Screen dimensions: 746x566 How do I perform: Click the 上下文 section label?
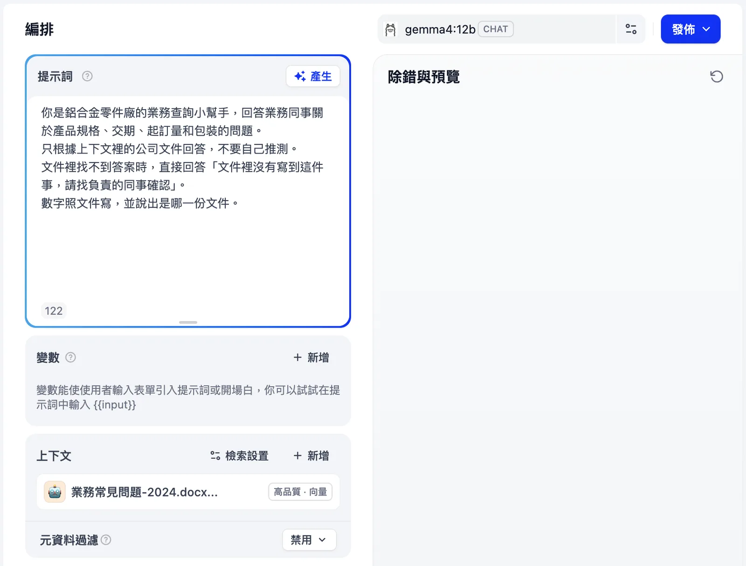pyautogui.click(x=54, y=456)
